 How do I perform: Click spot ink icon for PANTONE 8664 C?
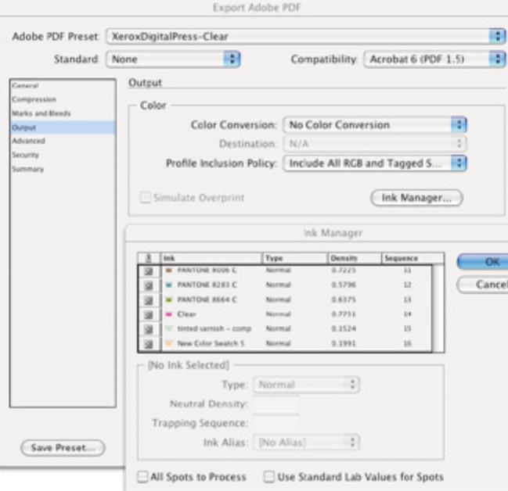pyautogui.click(x=149, y=300)
